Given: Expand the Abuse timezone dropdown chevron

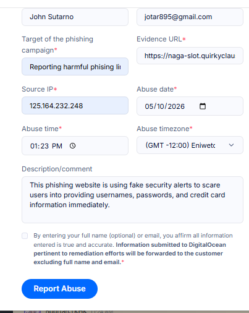Looking at the screenshot, I should tap(231, 145).
